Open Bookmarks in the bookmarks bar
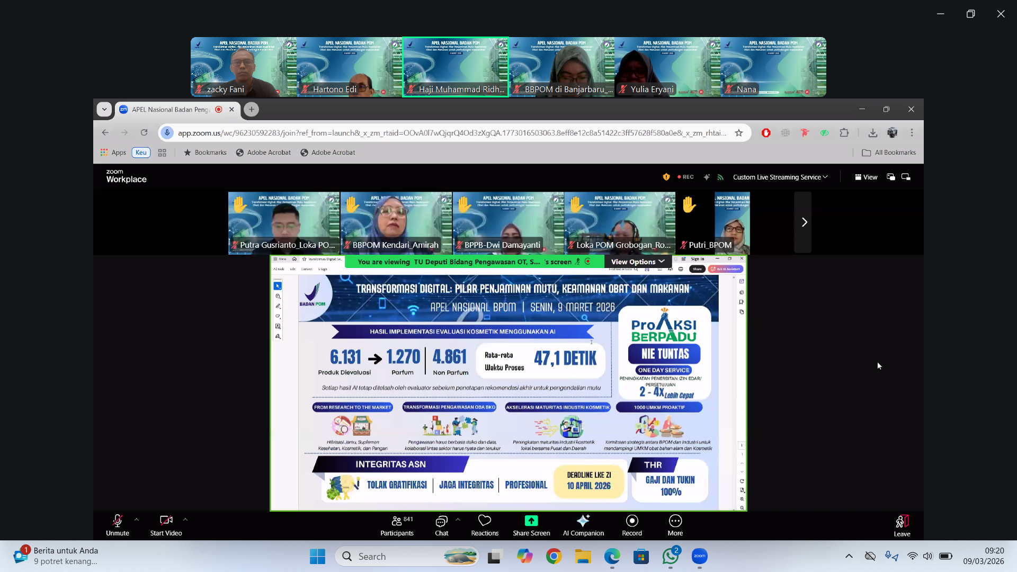 pos(205,153)
